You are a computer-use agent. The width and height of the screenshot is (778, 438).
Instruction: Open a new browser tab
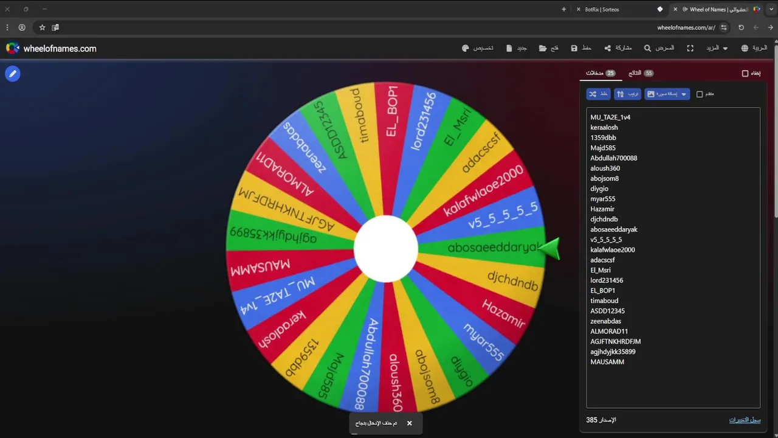pyautogui.click(x=564, y=9)
